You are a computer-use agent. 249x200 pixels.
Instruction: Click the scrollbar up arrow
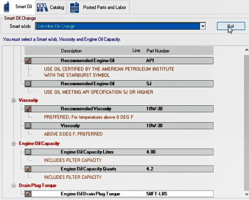pos(246,50)
